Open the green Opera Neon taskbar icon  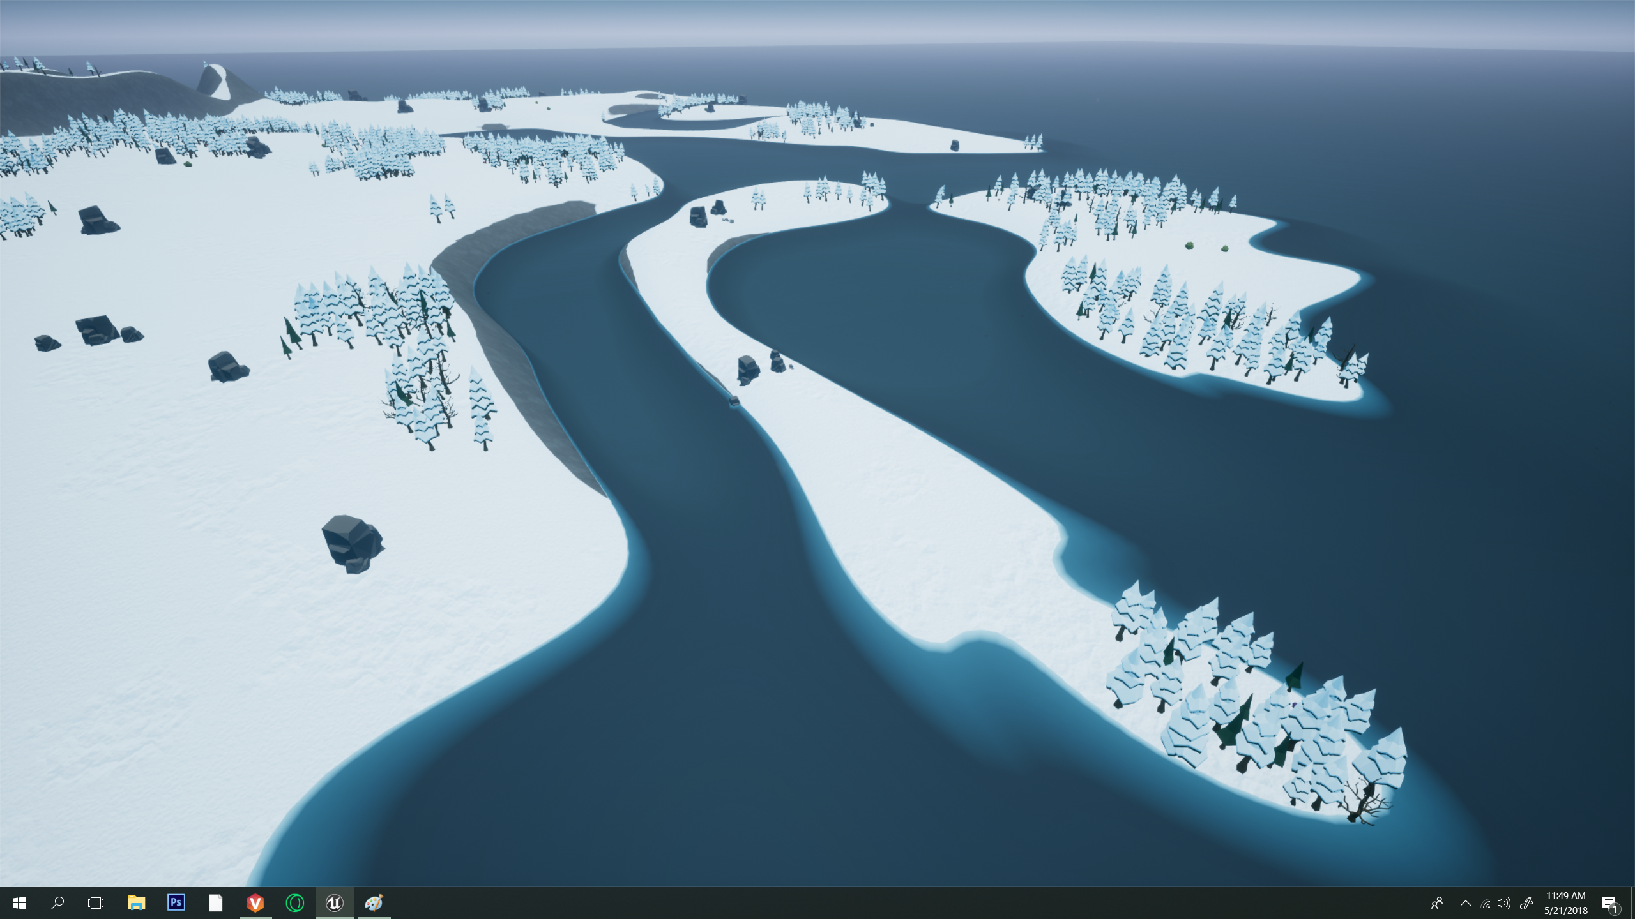(294, 903)
